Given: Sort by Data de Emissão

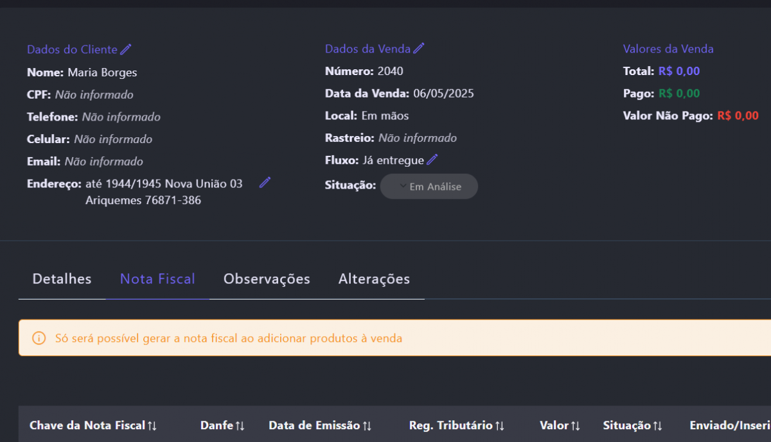Looking at the screenshot, I should (x=367, y=426).
